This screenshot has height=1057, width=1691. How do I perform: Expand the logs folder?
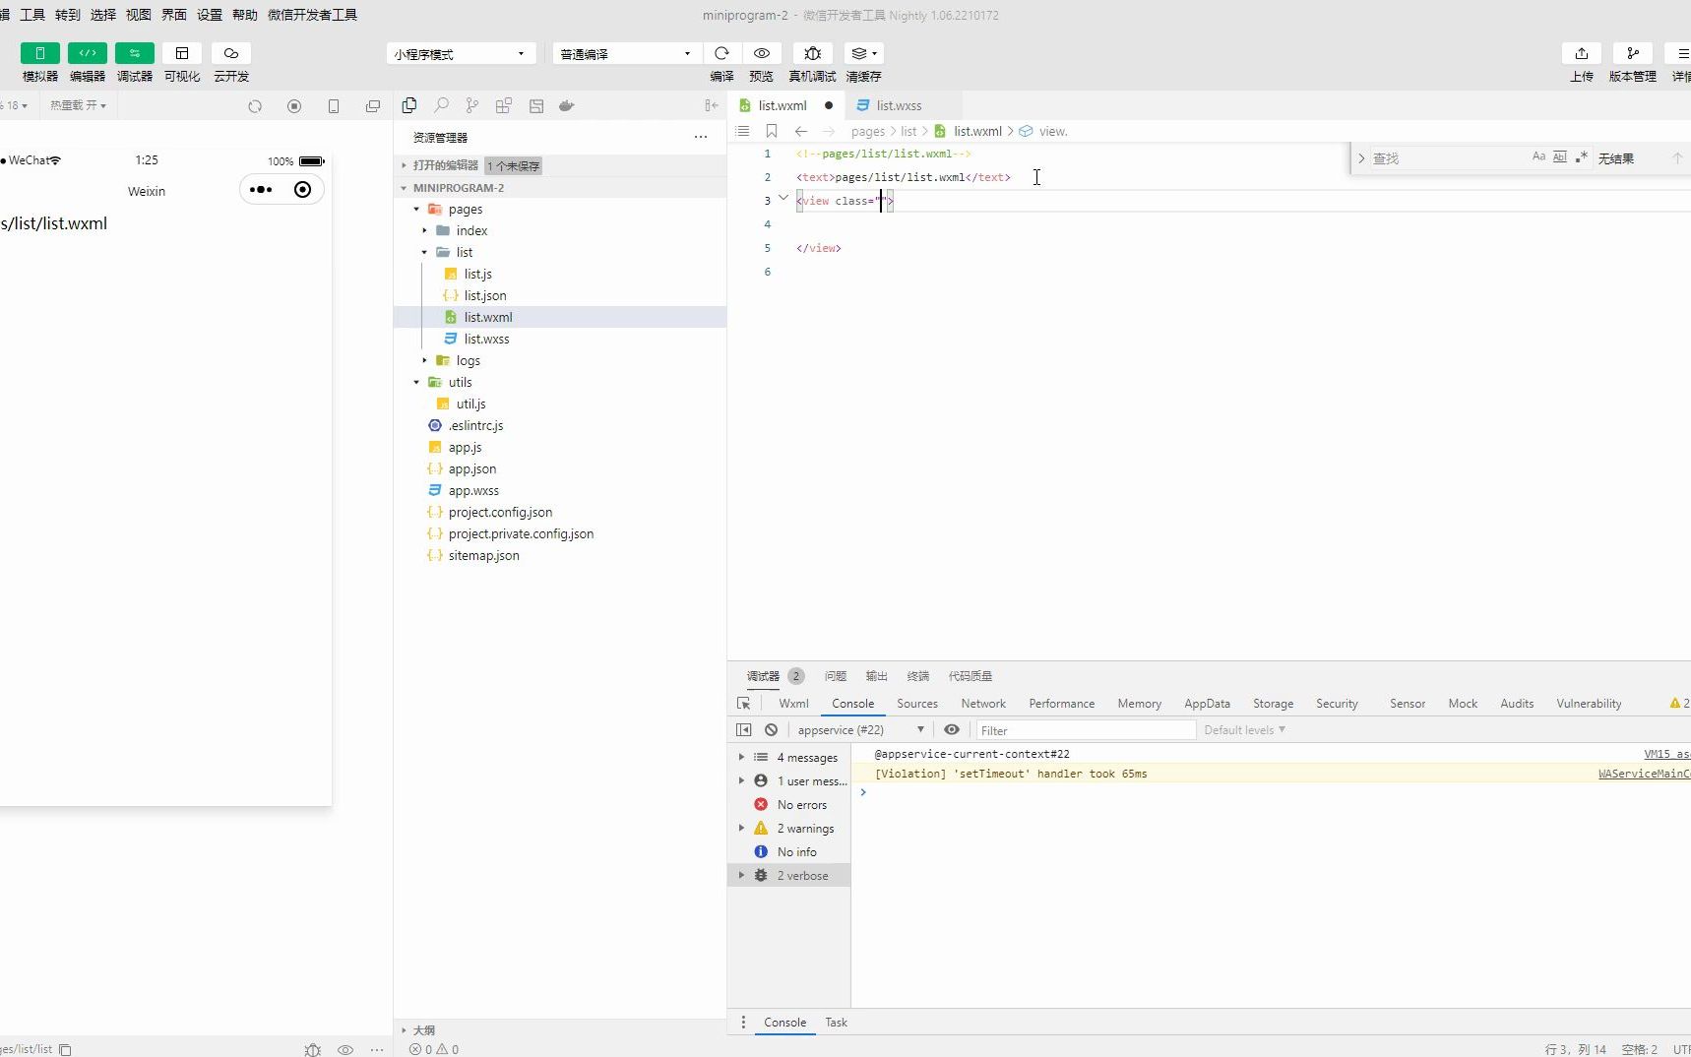coord(424,361)
